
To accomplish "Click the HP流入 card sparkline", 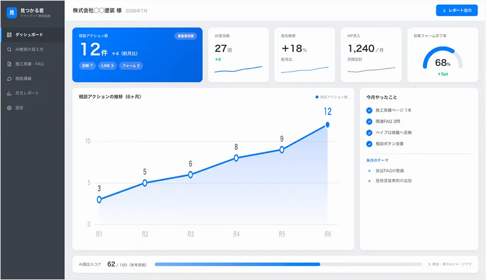I will (371, 70).
